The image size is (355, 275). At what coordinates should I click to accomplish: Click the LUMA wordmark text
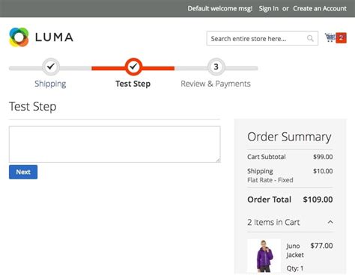coord(54,37)
